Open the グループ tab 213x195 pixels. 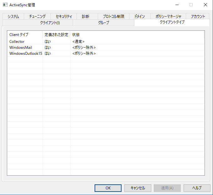(x=103, y=23)
